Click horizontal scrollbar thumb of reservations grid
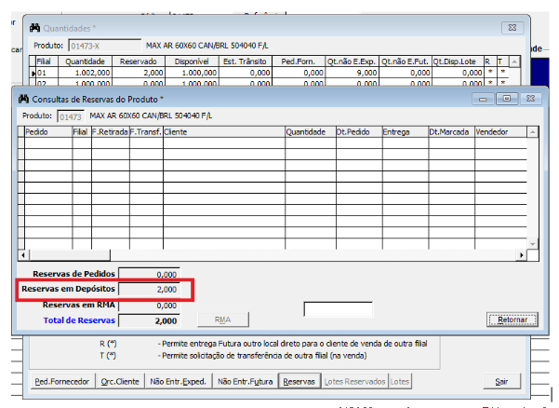 pos(70,255)
